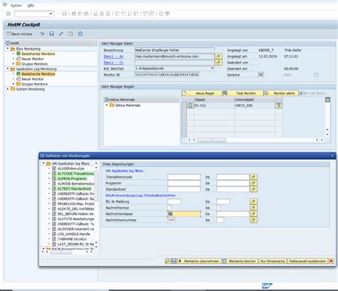Click the Objekt column header

click(x=214, y=100)
